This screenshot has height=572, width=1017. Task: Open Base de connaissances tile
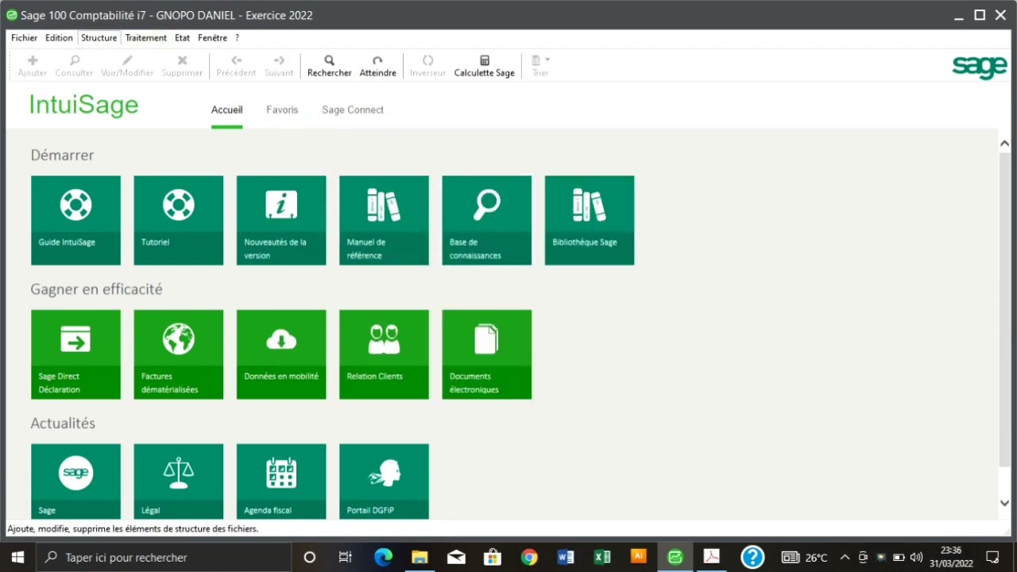pos(486,220)
